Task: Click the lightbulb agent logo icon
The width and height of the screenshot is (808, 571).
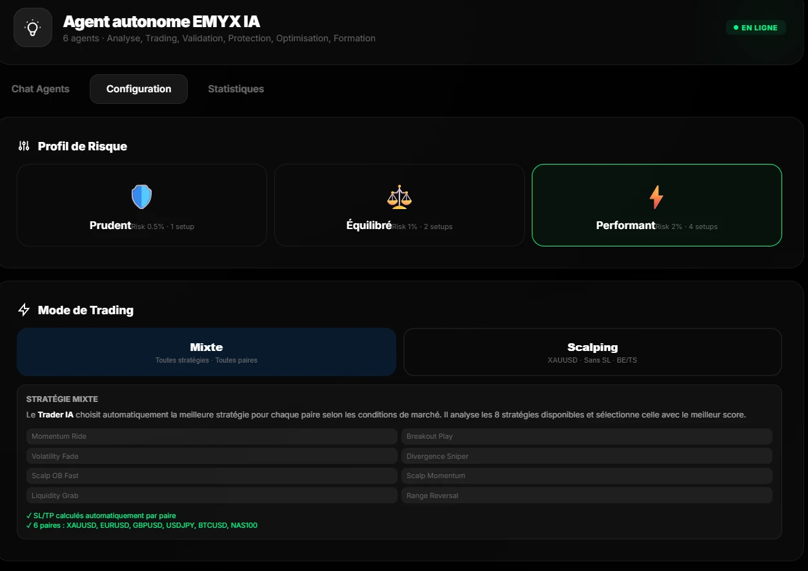Action: (x=33, y=28)
